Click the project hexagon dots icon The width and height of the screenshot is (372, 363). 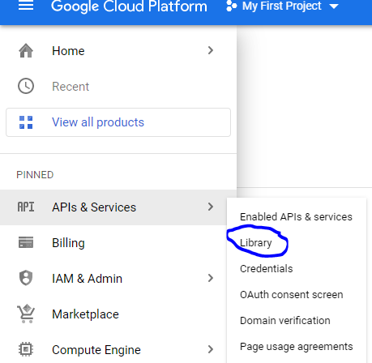point(231,6)
